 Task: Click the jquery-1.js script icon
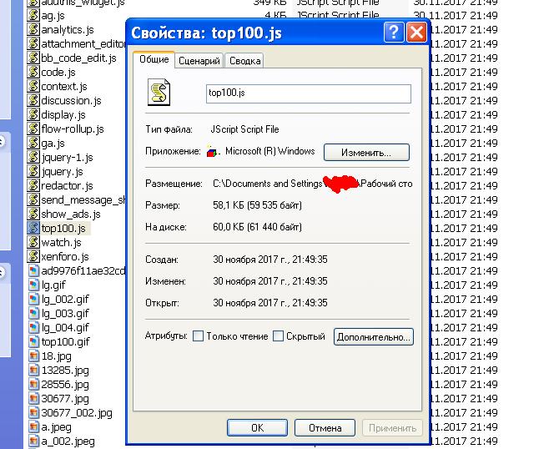coord(33,157)
